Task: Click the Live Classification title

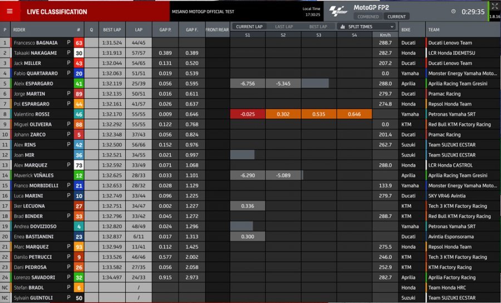Action: click(x=57, y=12)
